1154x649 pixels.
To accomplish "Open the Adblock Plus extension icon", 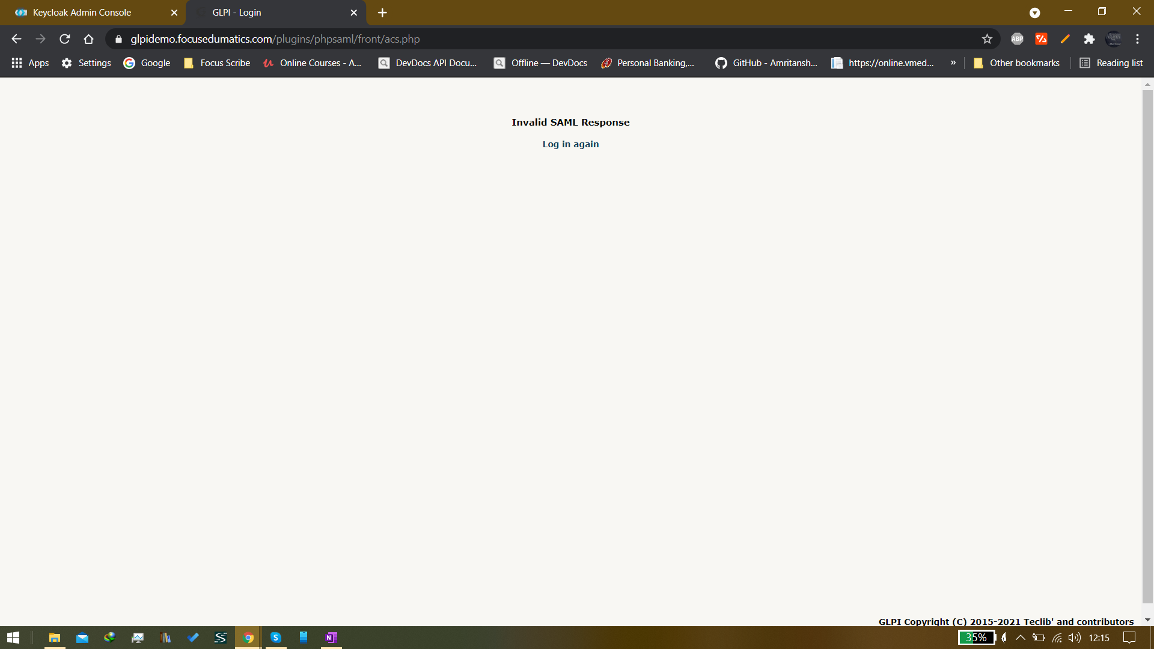I will [x=1017, y=38].
